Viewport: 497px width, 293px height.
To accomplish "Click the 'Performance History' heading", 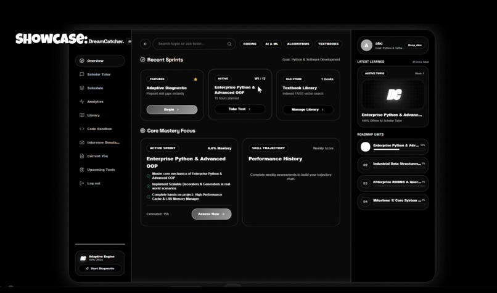I will (x=275, y=159).
